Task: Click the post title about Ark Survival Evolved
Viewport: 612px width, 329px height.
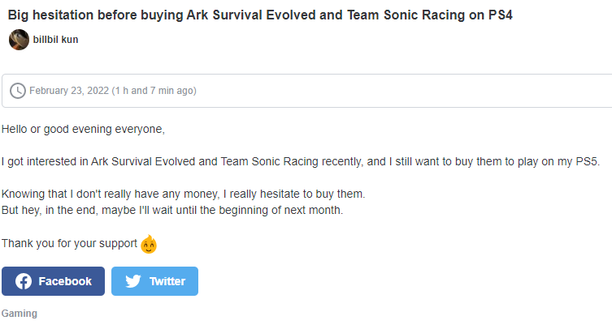Action: 260,15
